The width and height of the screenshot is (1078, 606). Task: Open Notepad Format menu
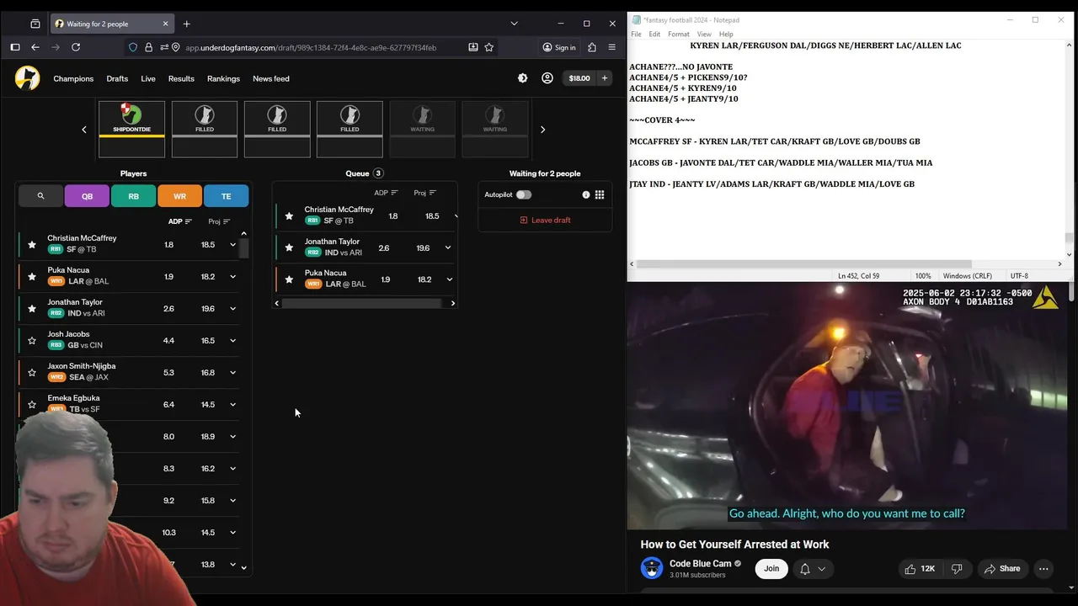[x=679, y=35]
